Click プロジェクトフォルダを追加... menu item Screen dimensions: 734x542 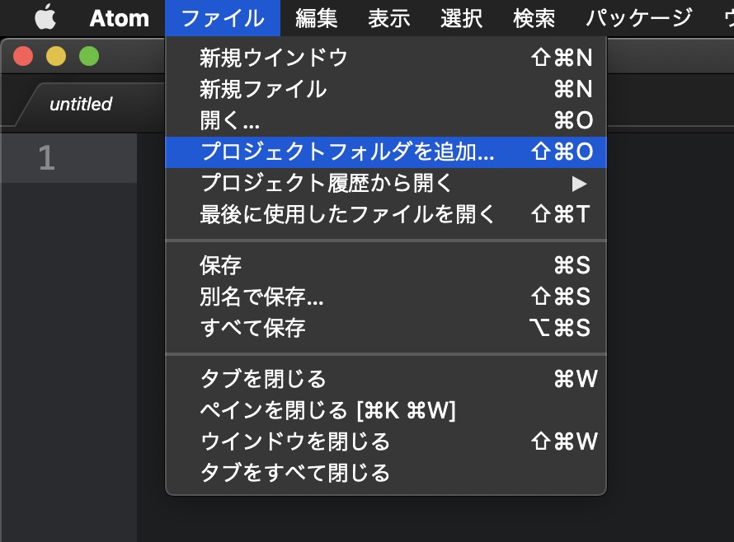[x=347, y=152]
